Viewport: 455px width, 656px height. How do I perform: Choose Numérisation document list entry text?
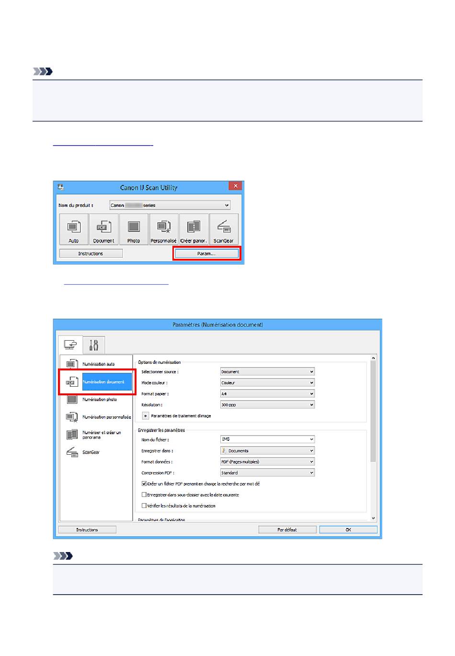coord(103,382)
